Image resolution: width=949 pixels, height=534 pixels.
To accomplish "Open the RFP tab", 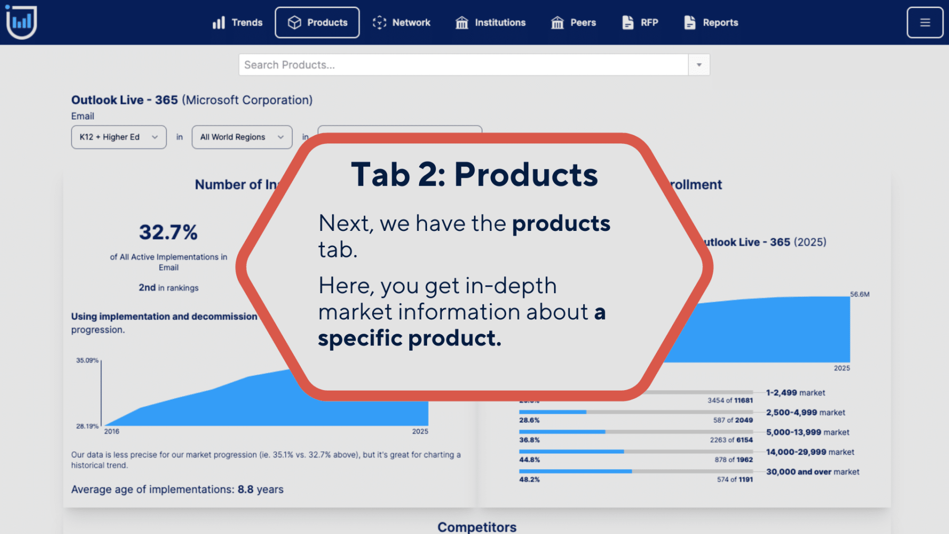I will (x=640, y=23).
